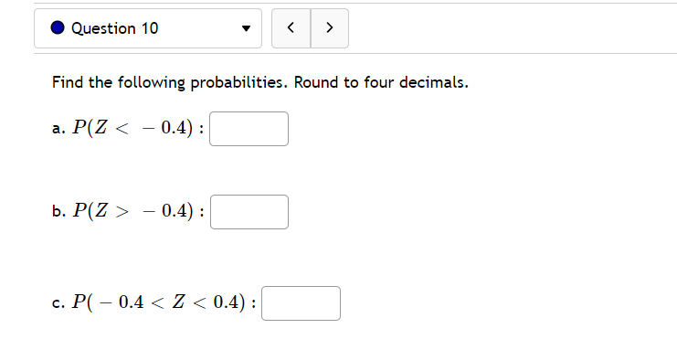Focus the answer box for part a
The width and height of the screenshot is (677, 339).
pos(249,129)
